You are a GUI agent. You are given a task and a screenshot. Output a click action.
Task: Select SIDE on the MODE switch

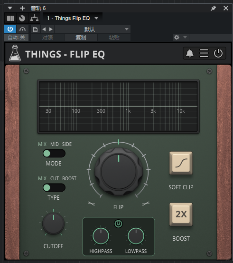tap(67, 144)
